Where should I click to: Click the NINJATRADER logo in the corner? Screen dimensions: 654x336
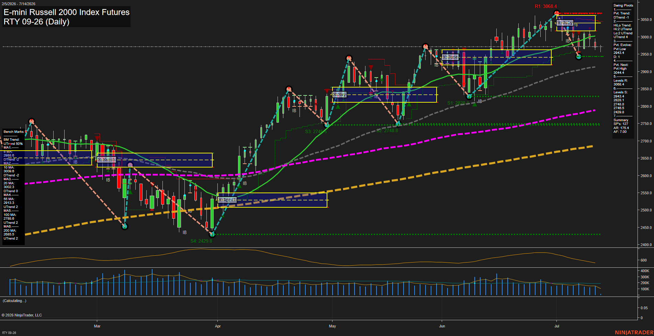pos(634,333)
